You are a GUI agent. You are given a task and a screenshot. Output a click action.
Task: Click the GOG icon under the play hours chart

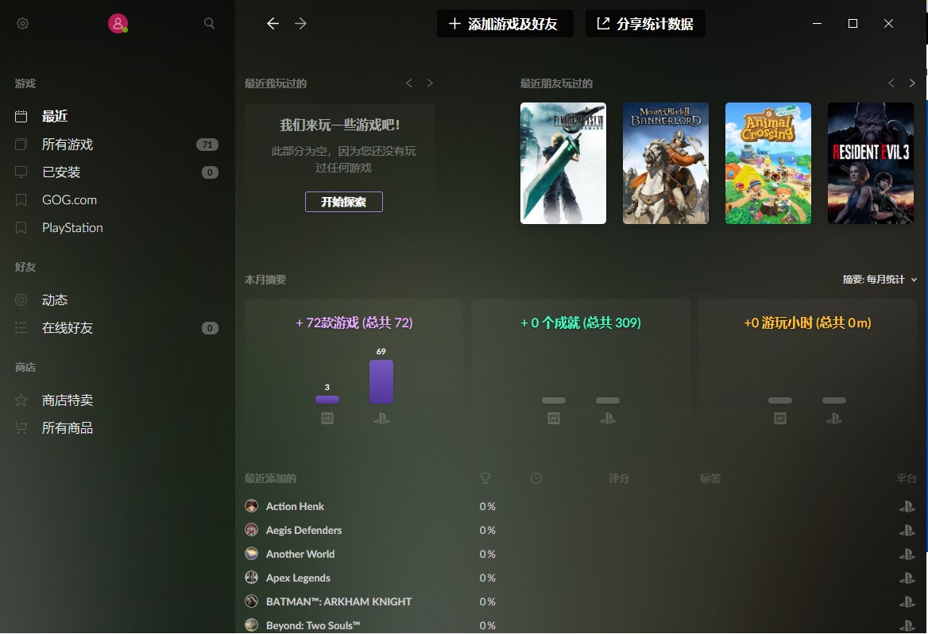(780, 419)
